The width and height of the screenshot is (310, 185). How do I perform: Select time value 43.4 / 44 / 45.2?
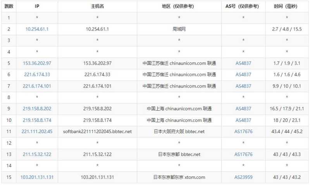(x=287, y=132)
